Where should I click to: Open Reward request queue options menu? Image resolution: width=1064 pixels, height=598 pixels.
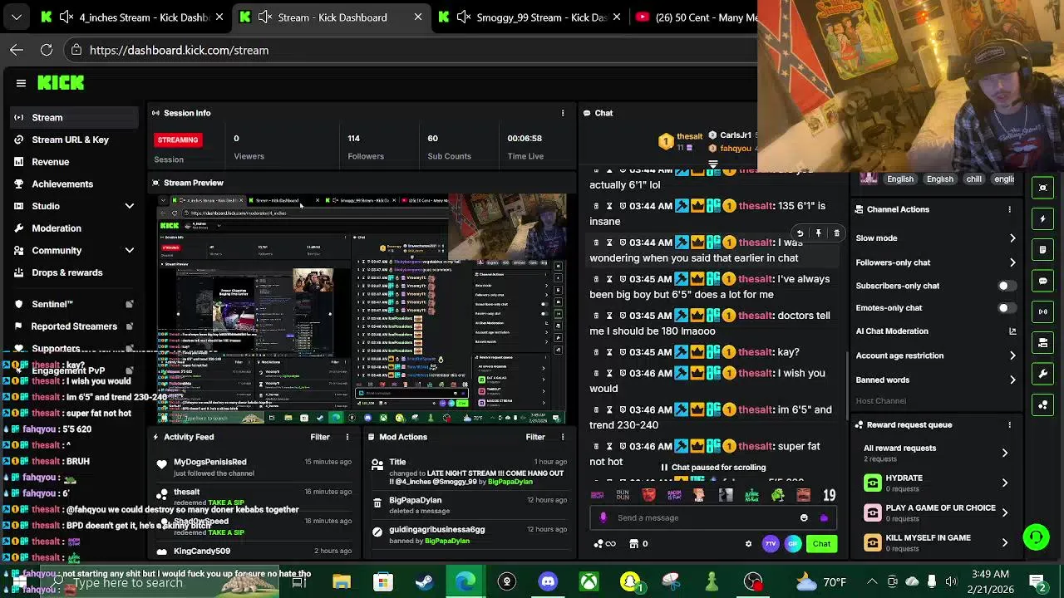pyautogui.click(x=1009, y=424)
